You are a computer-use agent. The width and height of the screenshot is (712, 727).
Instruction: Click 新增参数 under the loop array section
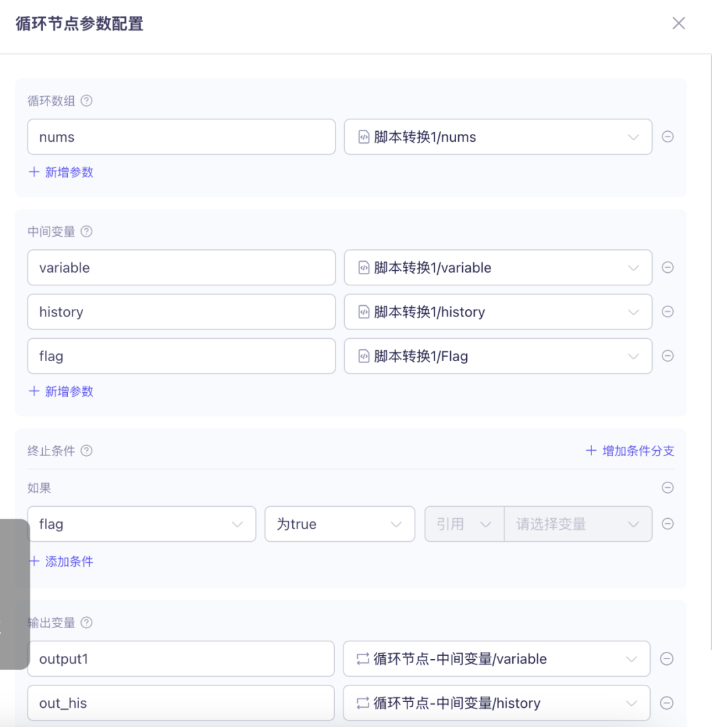[61, 172]
